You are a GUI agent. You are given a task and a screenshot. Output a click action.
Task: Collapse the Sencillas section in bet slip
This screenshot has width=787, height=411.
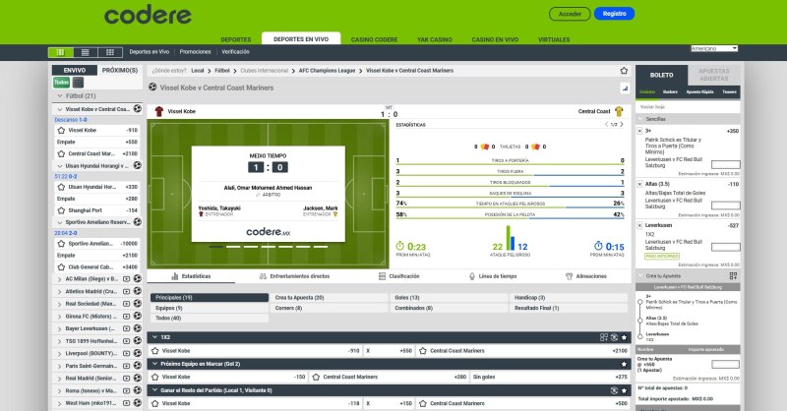(640, 119)
